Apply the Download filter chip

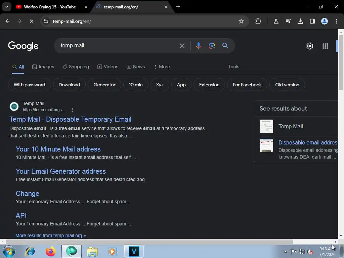pyautogui.click(x=69, y=85)
